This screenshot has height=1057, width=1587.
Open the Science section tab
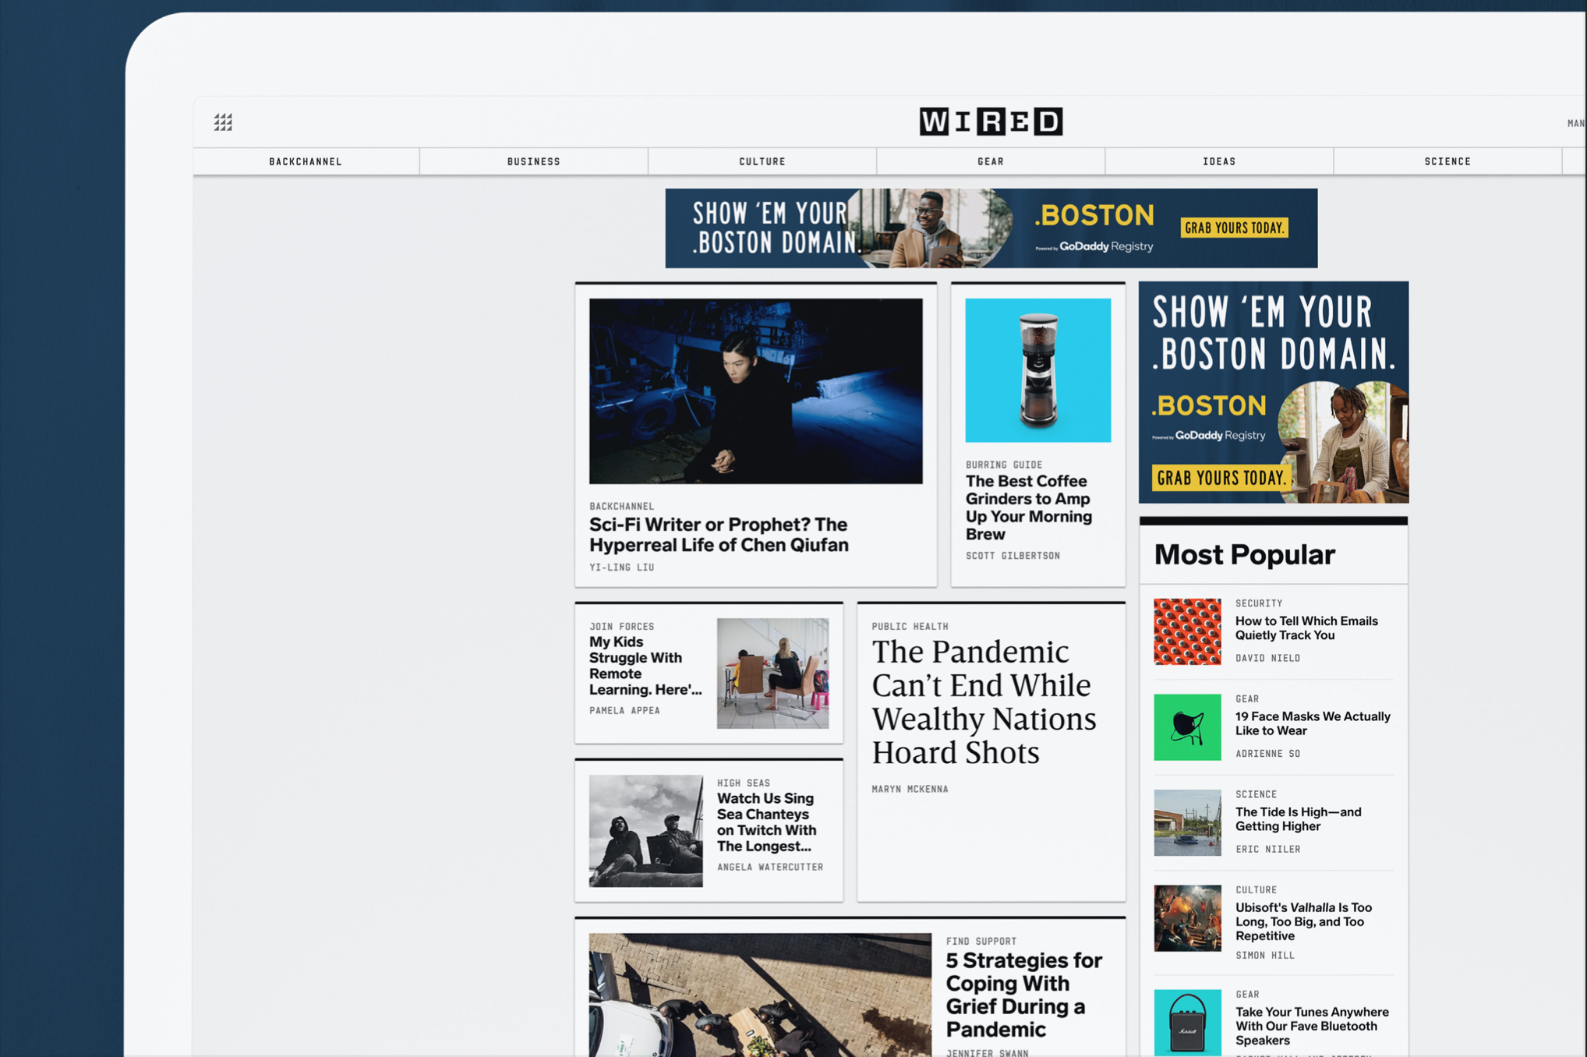[x=1447, y=161]
